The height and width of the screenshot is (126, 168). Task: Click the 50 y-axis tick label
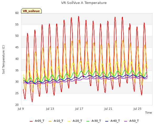tap(17, 36)
